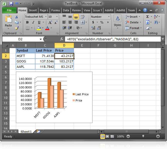Viewport: 167px width, 149px height.
Task: Toggle Bold formatting
Action: (27, 22)
